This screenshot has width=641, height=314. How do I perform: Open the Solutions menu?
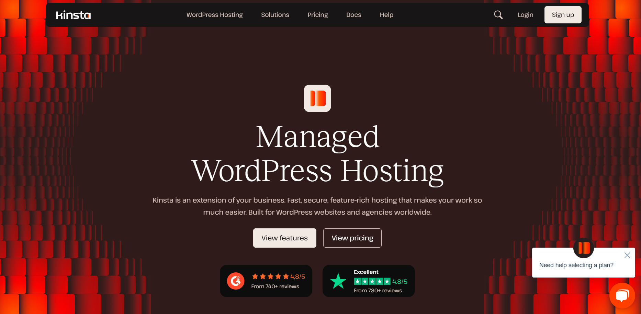275,15
